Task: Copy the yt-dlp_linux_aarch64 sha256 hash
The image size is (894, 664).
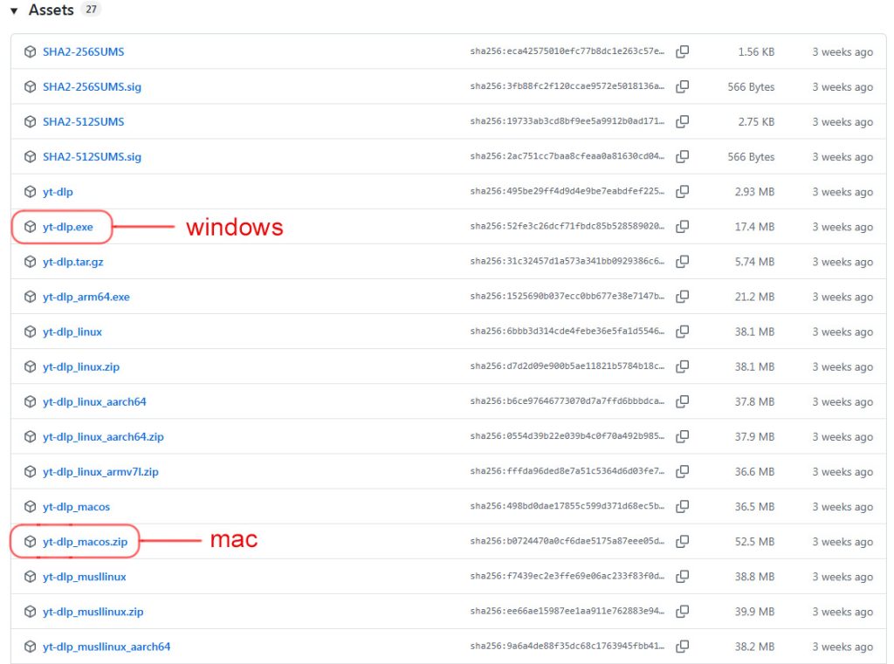Action: [682, 402]
